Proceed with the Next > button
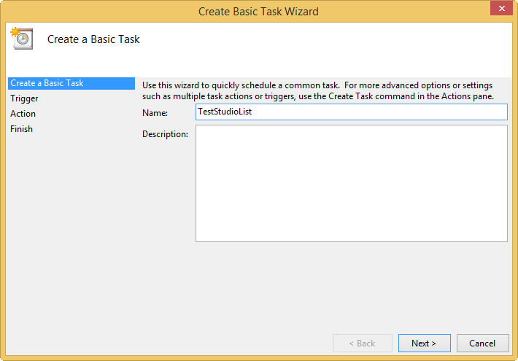Viewport: 518px width, 361px height. [x=424, y=343]
